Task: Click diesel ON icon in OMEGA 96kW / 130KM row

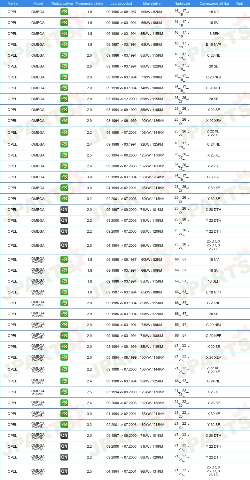Action: pyautogui.click(x=64, y=246)
